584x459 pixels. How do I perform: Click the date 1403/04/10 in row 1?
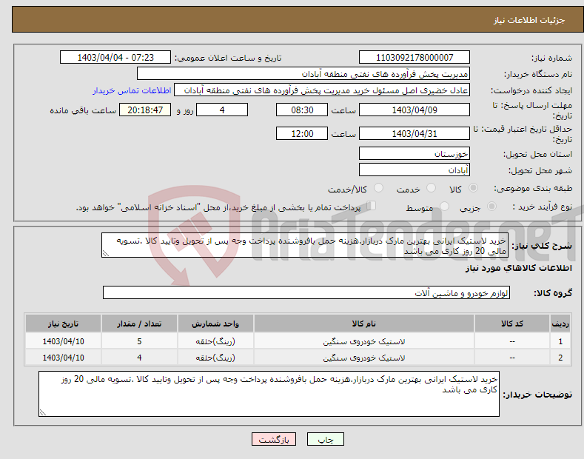coord(64,341)
